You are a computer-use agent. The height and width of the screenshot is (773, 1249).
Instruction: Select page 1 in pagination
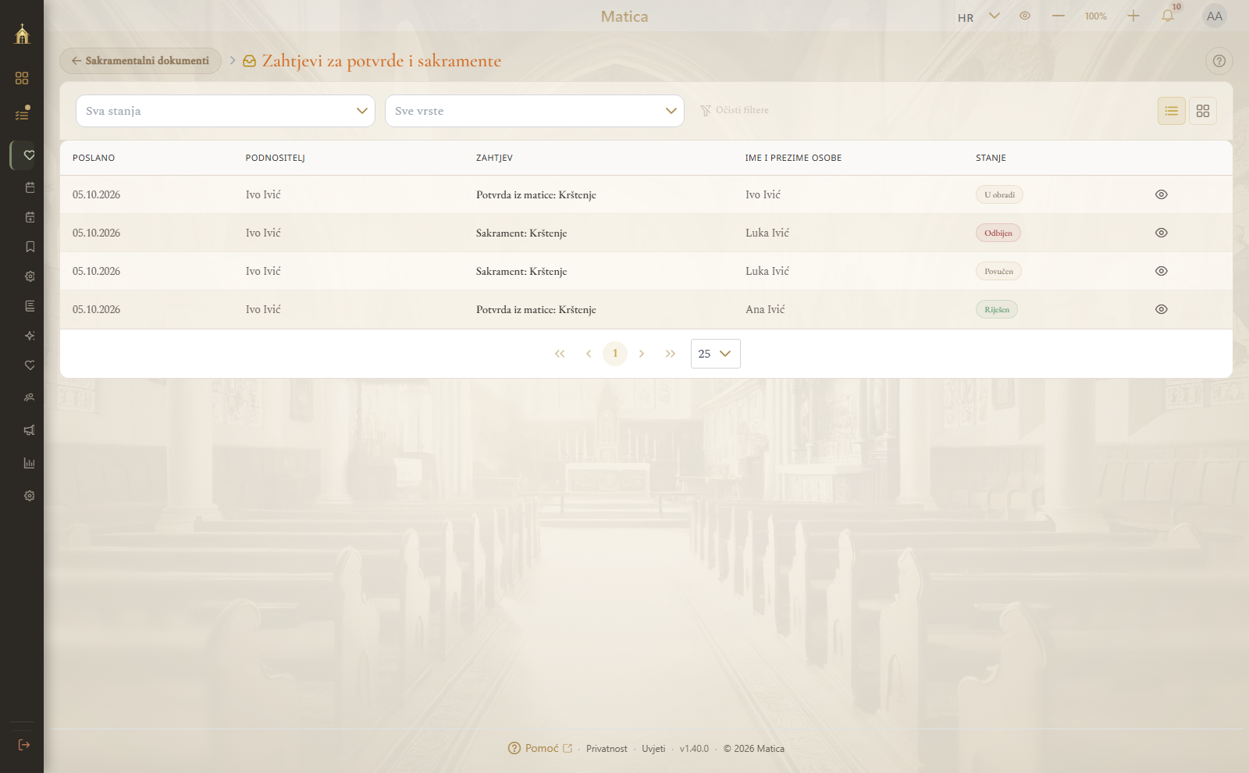coord(615,354)
